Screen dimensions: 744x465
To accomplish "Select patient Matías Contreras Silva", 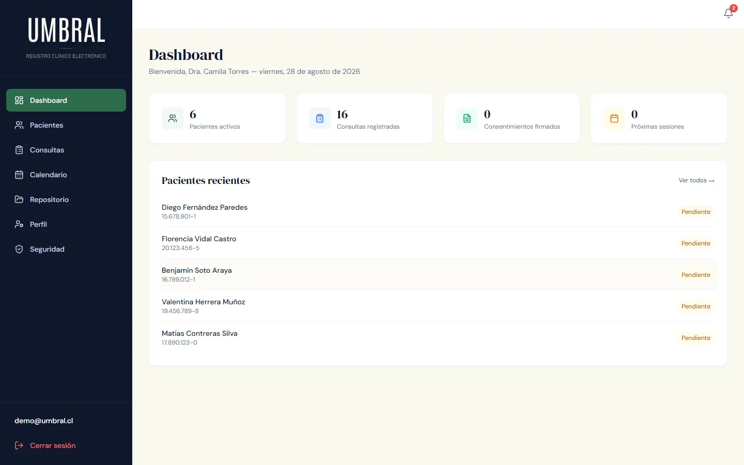I will point(438,338).
